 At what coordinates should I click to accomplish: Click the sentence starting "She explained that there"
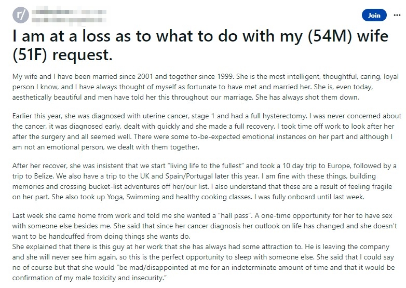[x=203, y=262]
